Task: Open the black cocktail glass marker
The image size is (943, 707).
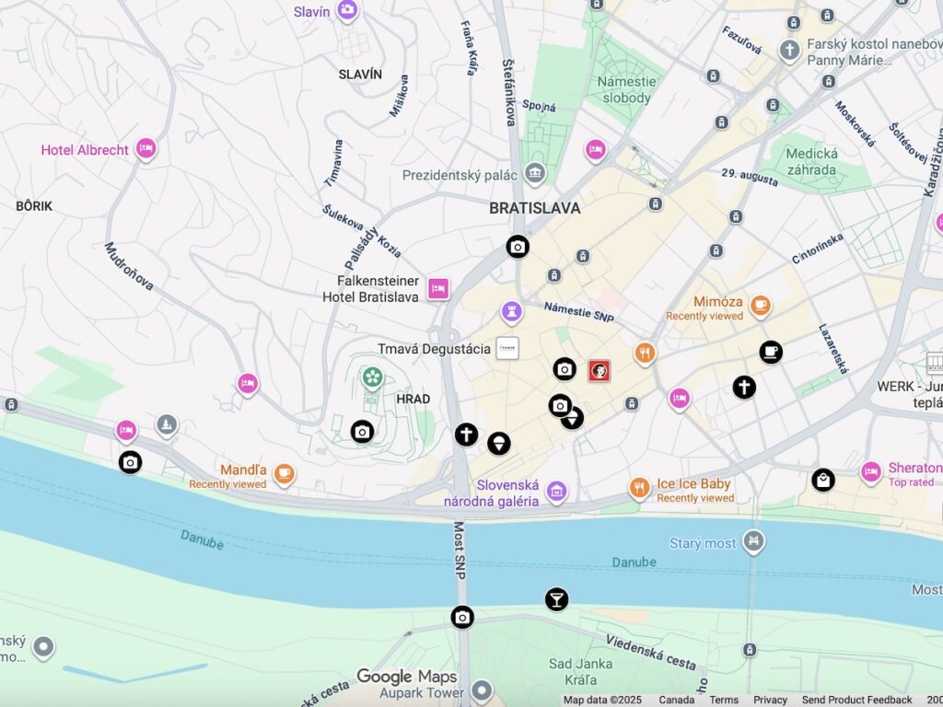Action: point(556,599)
